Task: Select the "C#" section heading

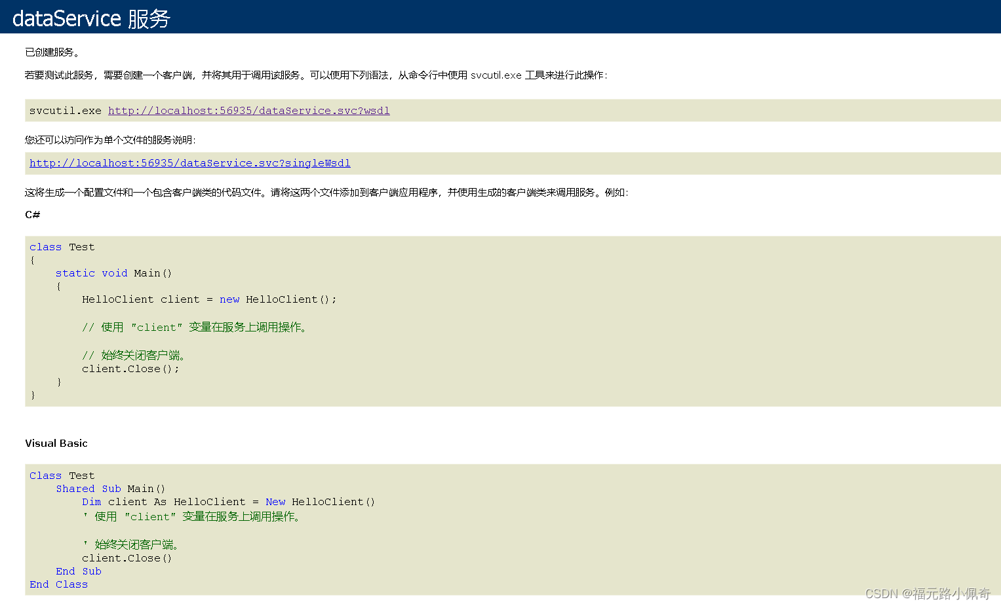Action: pos(32,215)
